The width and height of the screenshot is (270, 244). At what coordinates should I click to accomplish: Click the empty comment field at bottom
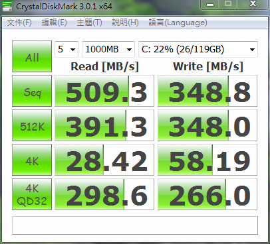point(135,225)
